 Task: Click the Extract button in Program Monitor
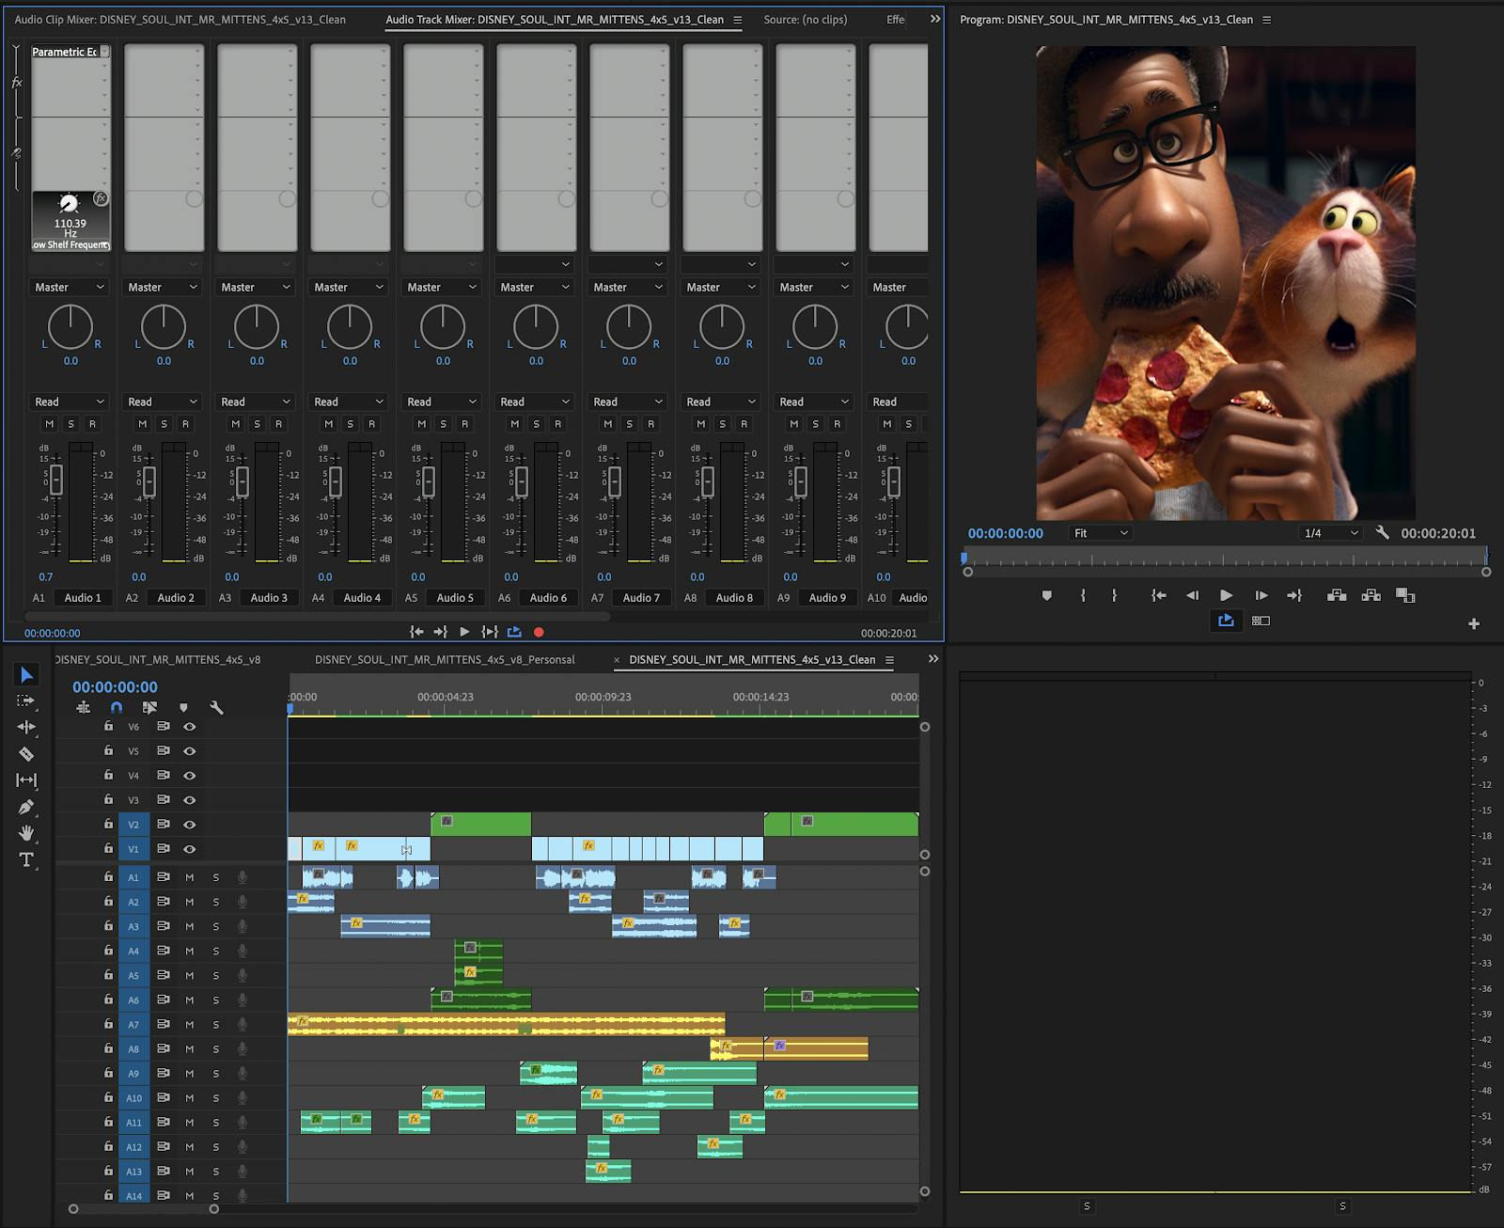(x=1371, y=595)
